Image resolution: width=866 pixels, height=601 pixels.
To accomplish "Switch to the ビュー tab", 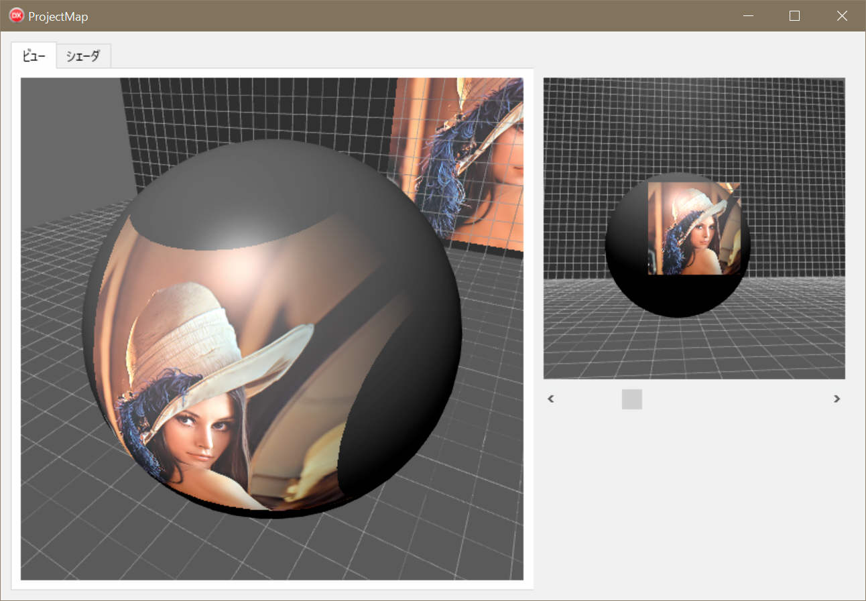I will click(x=34, y=56).
